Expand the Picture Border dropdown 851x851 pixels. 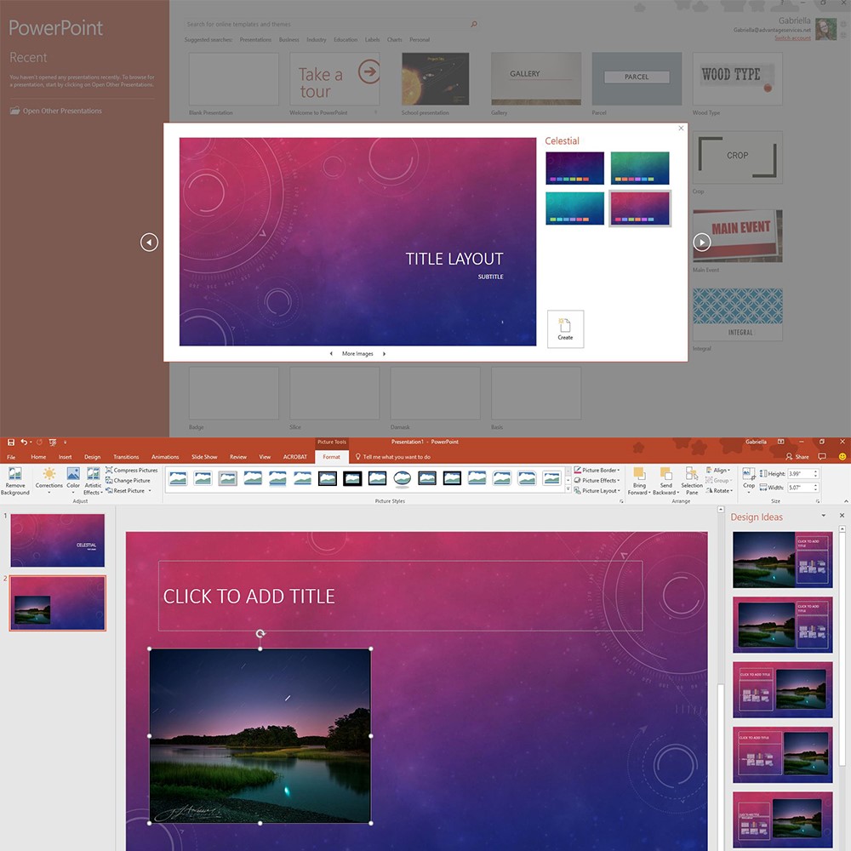pos(596,471)
